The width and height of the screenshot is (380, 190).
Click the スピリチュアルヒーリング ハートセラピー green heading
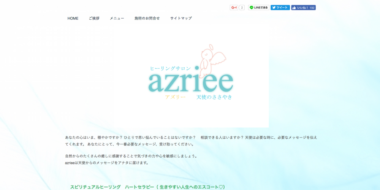point(147,187)
